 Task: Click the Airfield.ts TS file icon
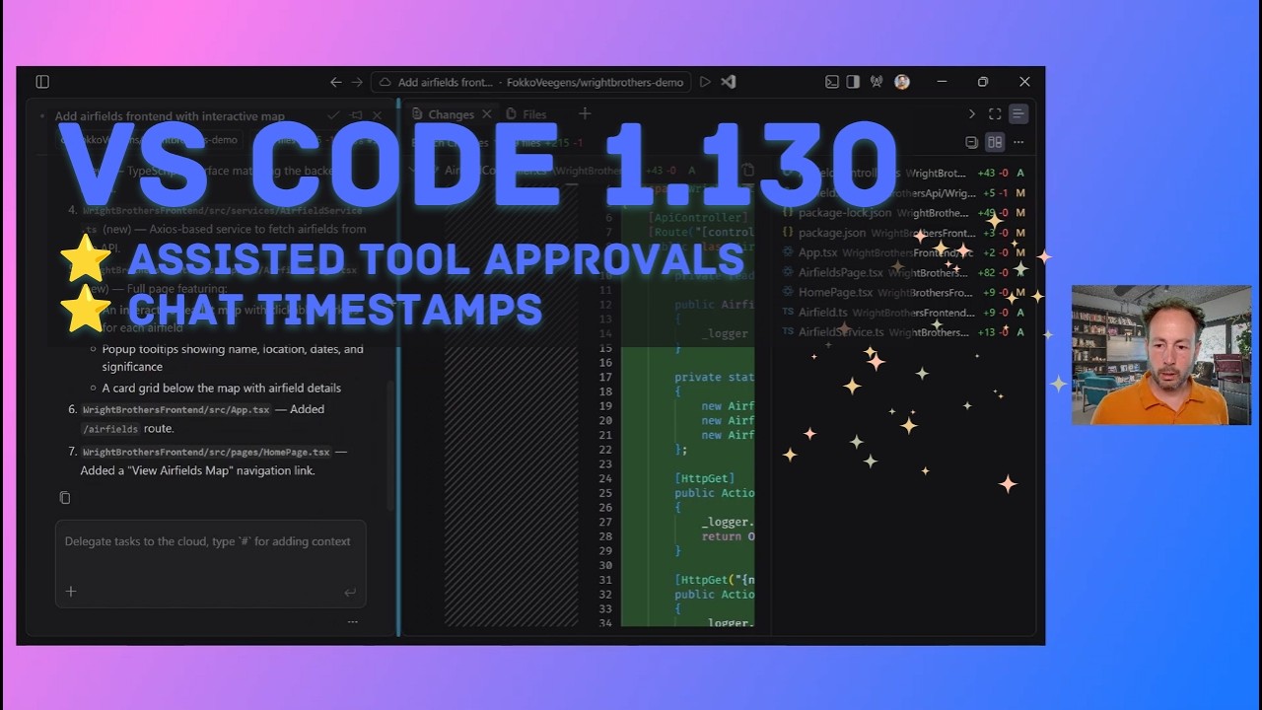coord(788,312)
